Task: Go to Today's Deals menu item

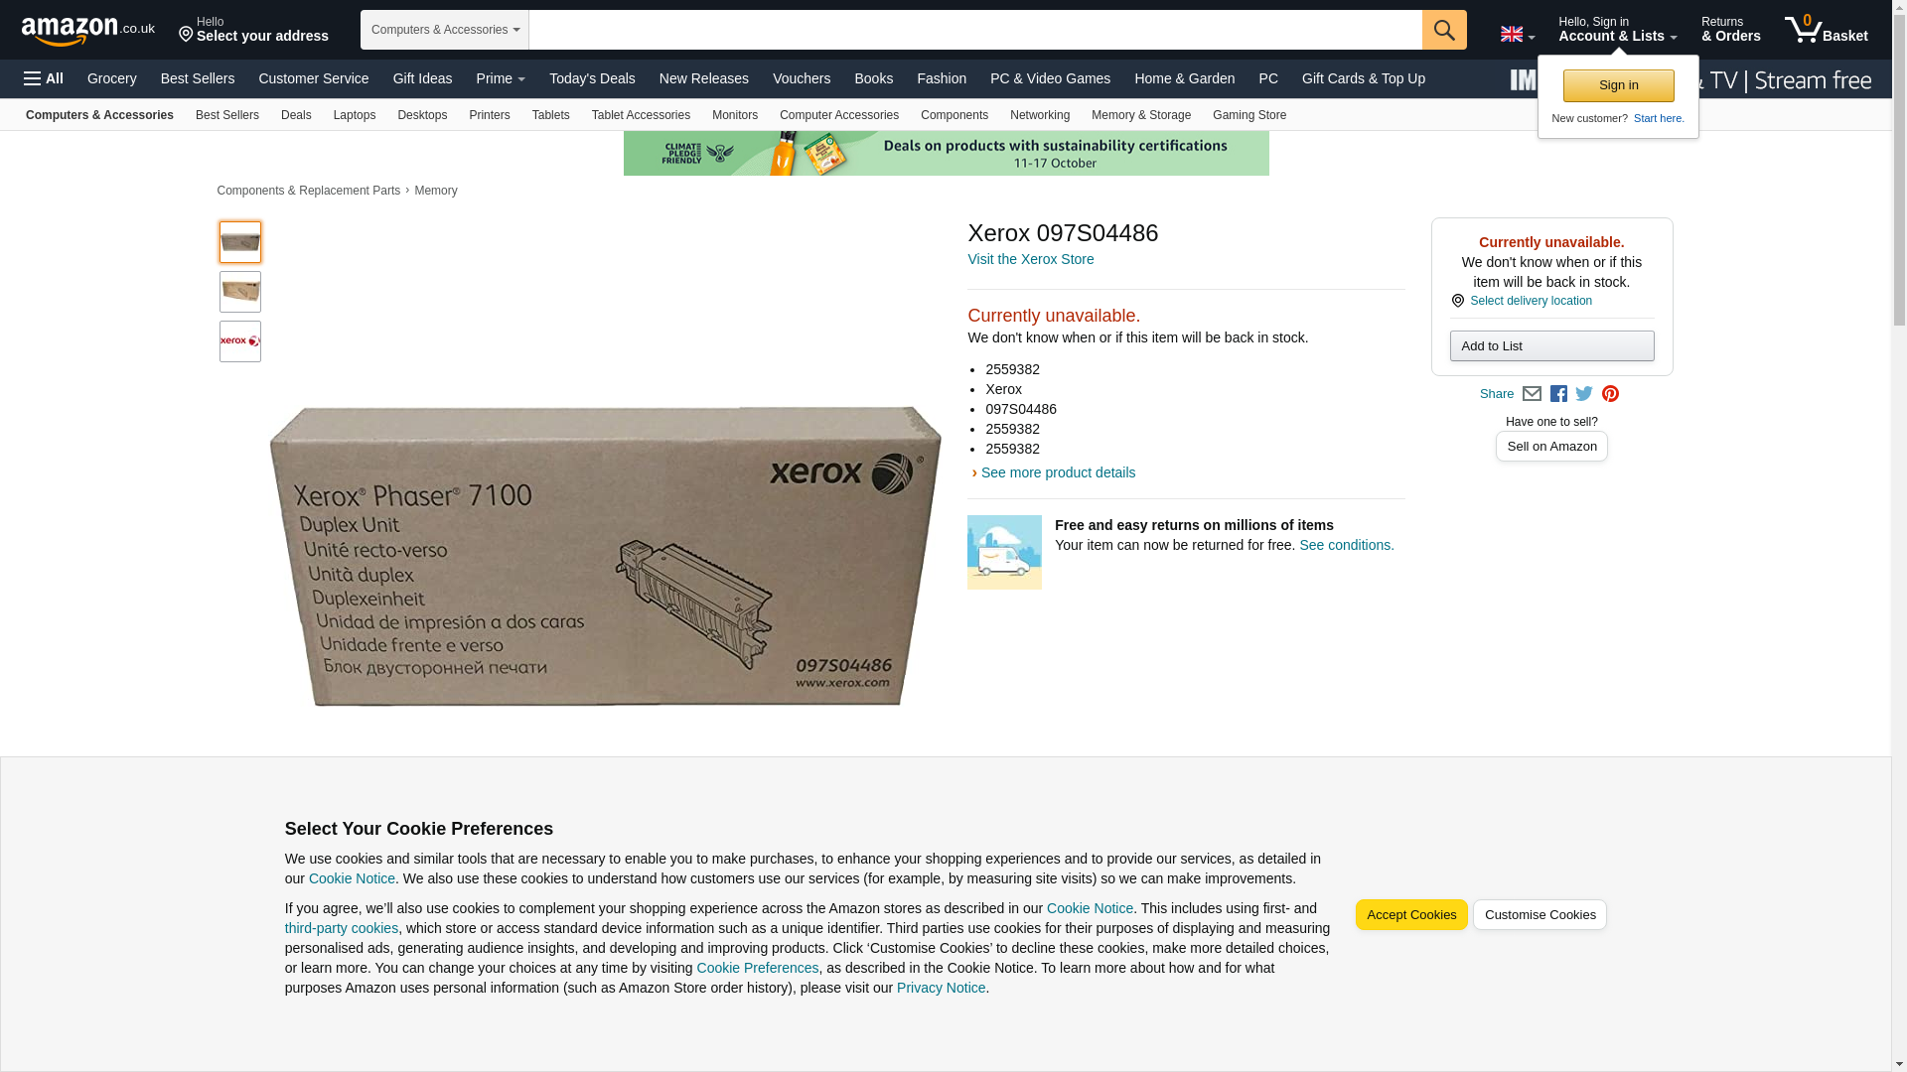Action: point(592,78)
